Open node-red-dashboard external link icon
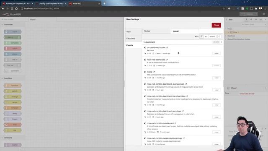Viewport: 268px width, 151px height. click(167, 60)
